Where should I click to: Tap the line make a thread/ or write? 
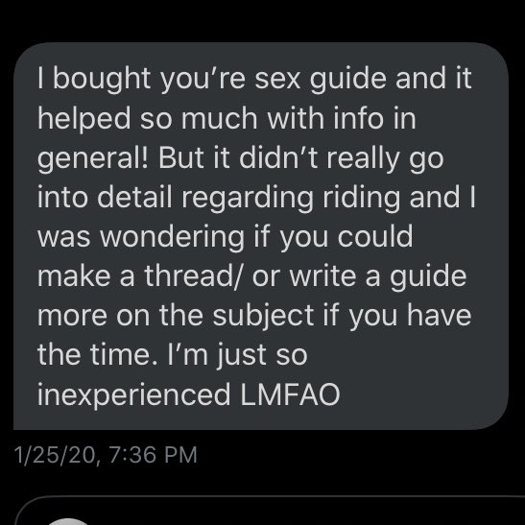pyautogui.click(x=251, y=276)
